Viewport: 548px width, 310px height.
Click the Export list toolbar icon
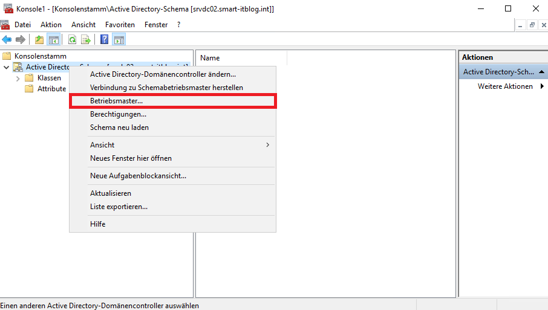point(86,40)
